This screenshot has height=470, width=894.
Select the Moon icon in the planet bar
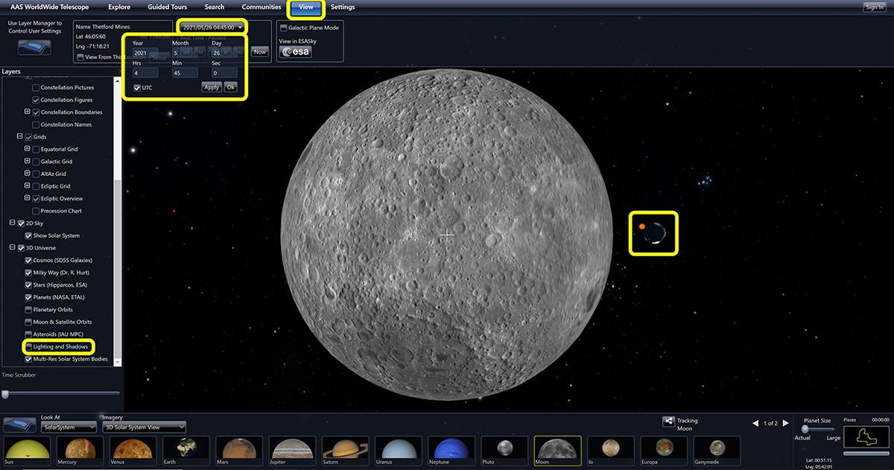557,450
